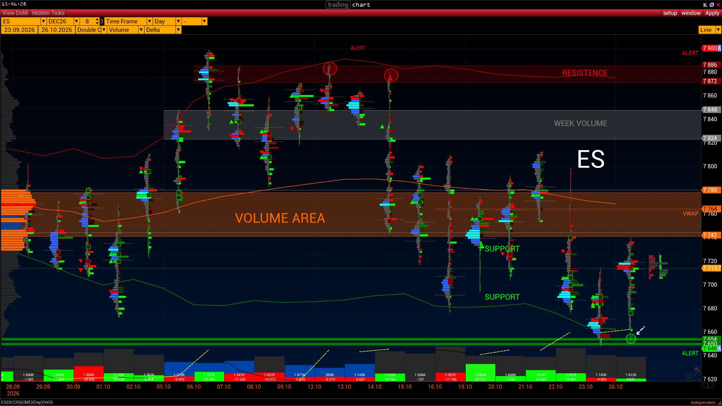
Task: Click the trading label in title bar
Action: (x=338, y=5)
